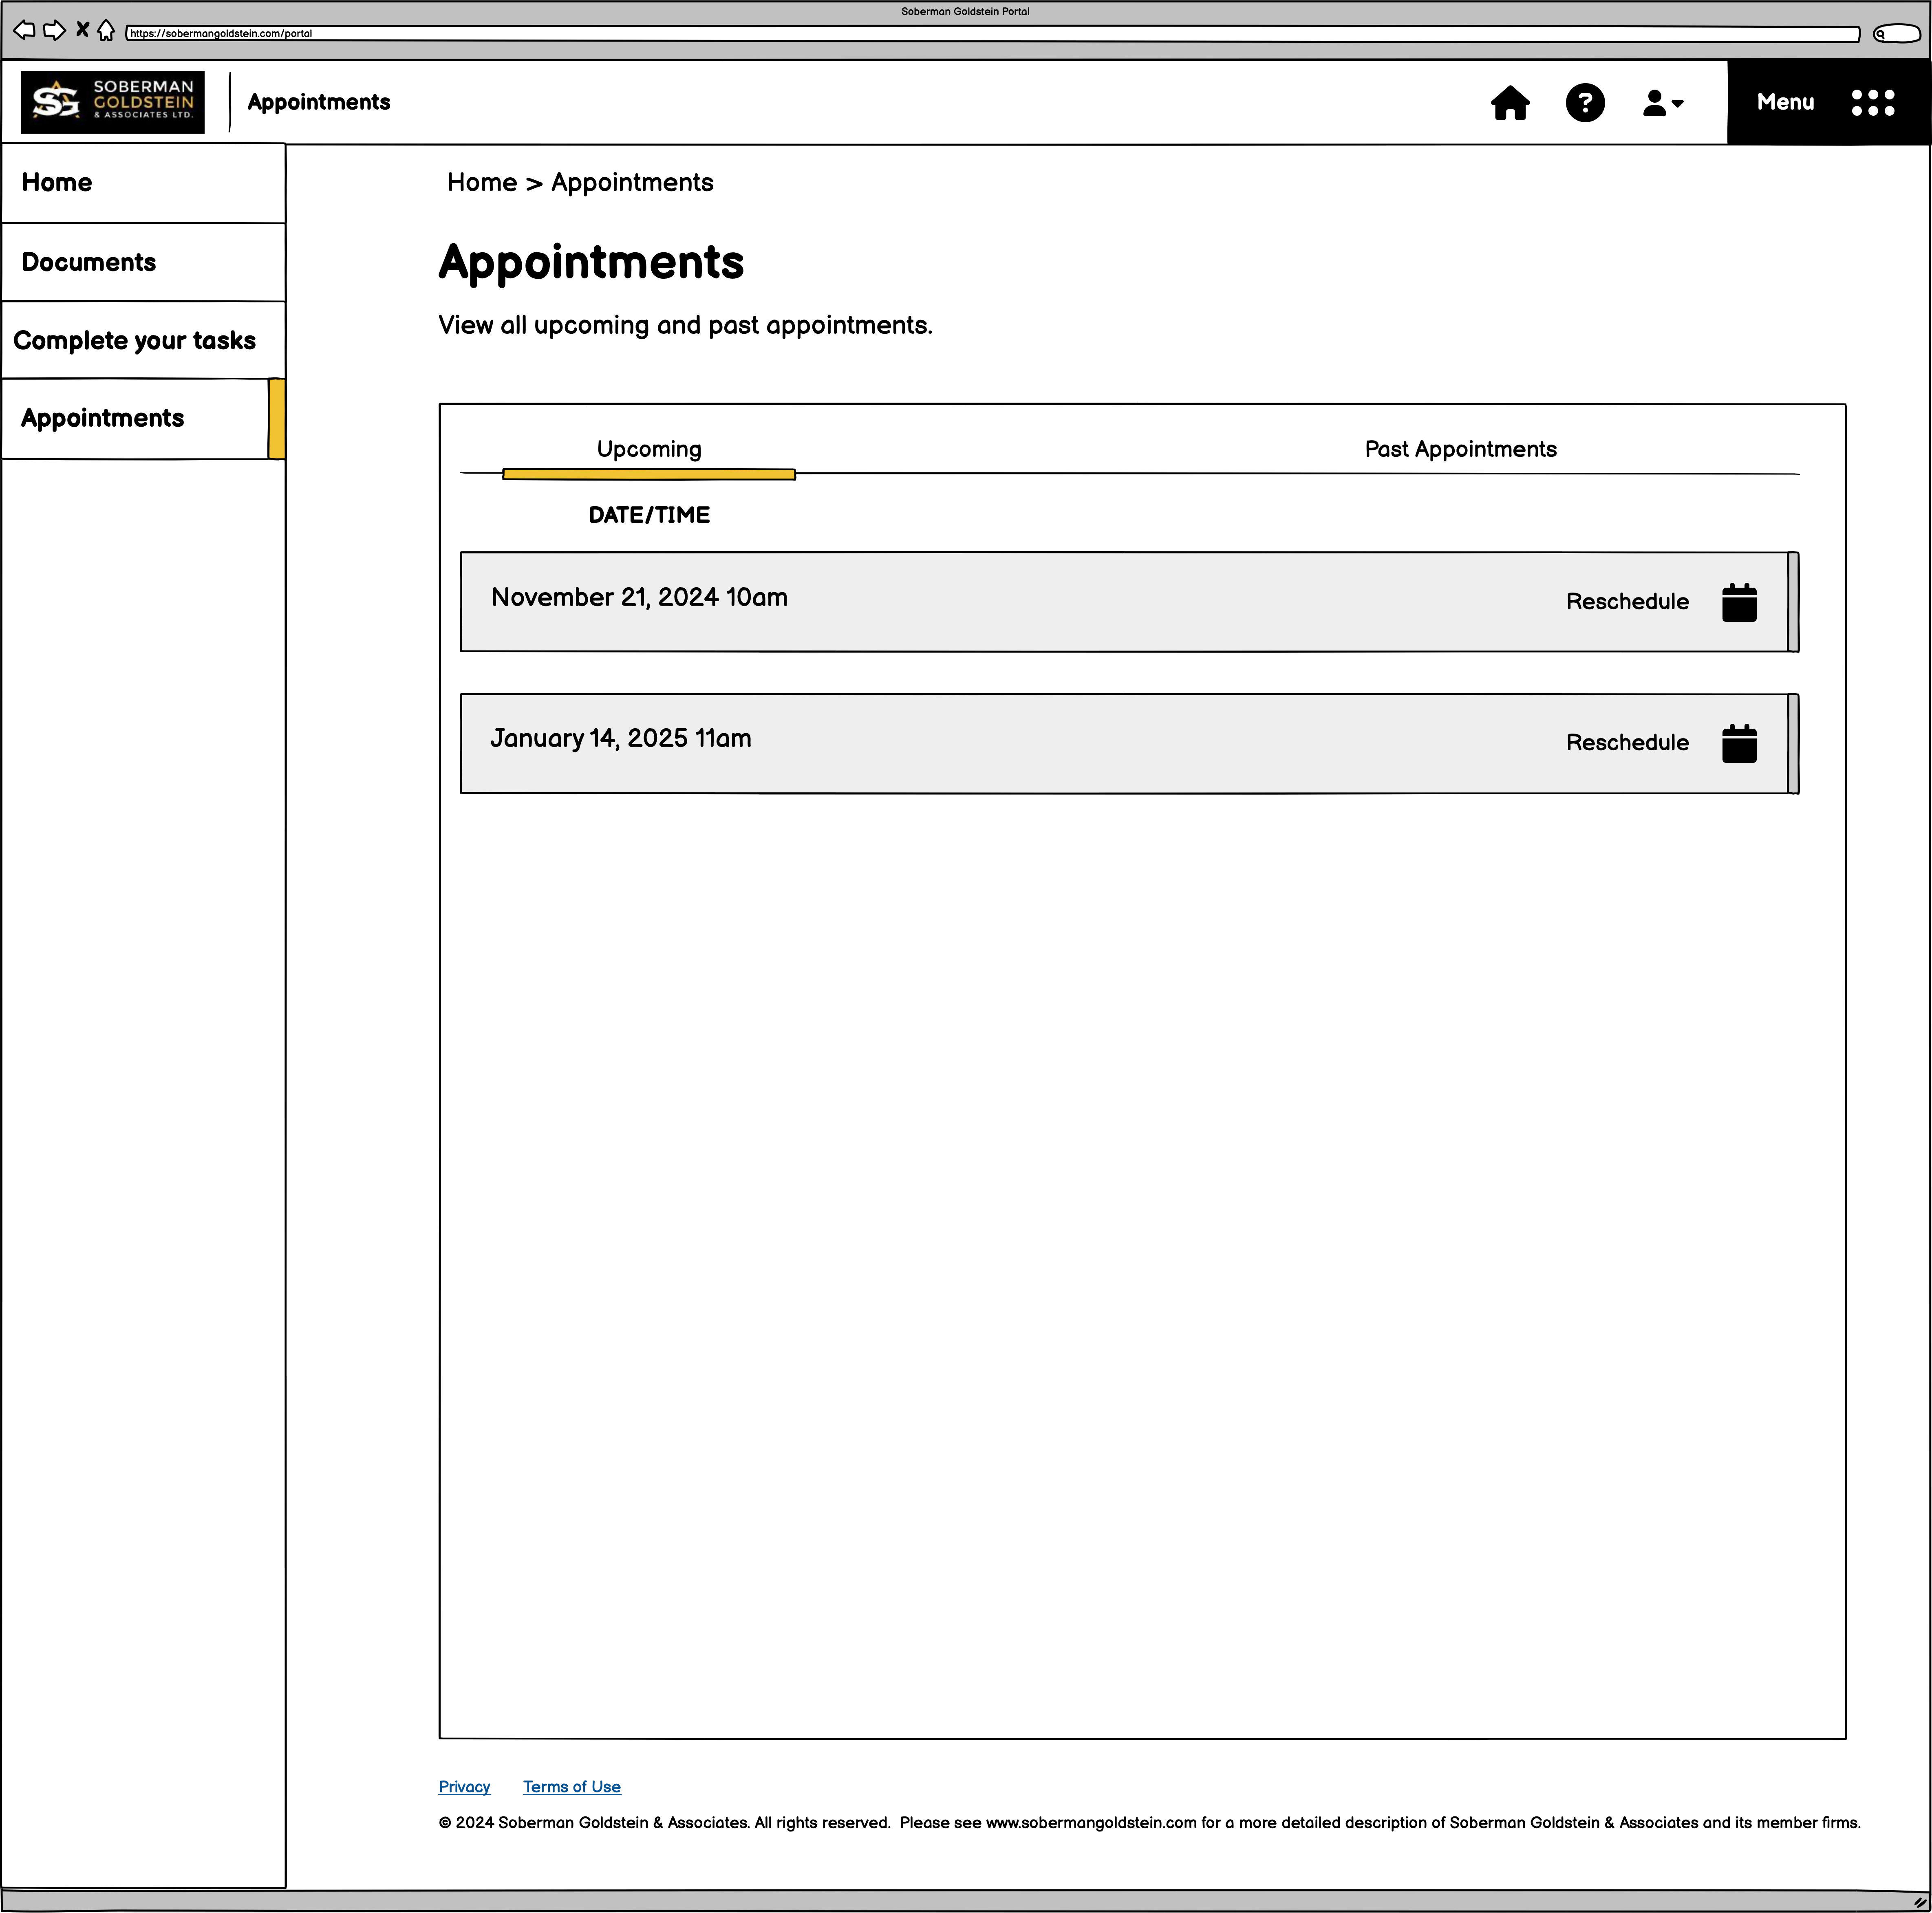1932x1913 pixels.
Task: Switch to the Past Appointments tab
Action: tap(1460, 449)
